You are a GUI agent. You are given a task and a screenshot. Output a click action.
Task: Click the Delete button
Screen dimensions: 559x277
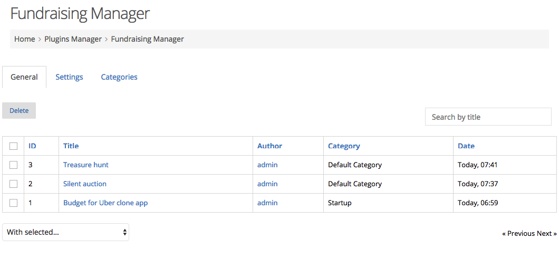(19, 110)
